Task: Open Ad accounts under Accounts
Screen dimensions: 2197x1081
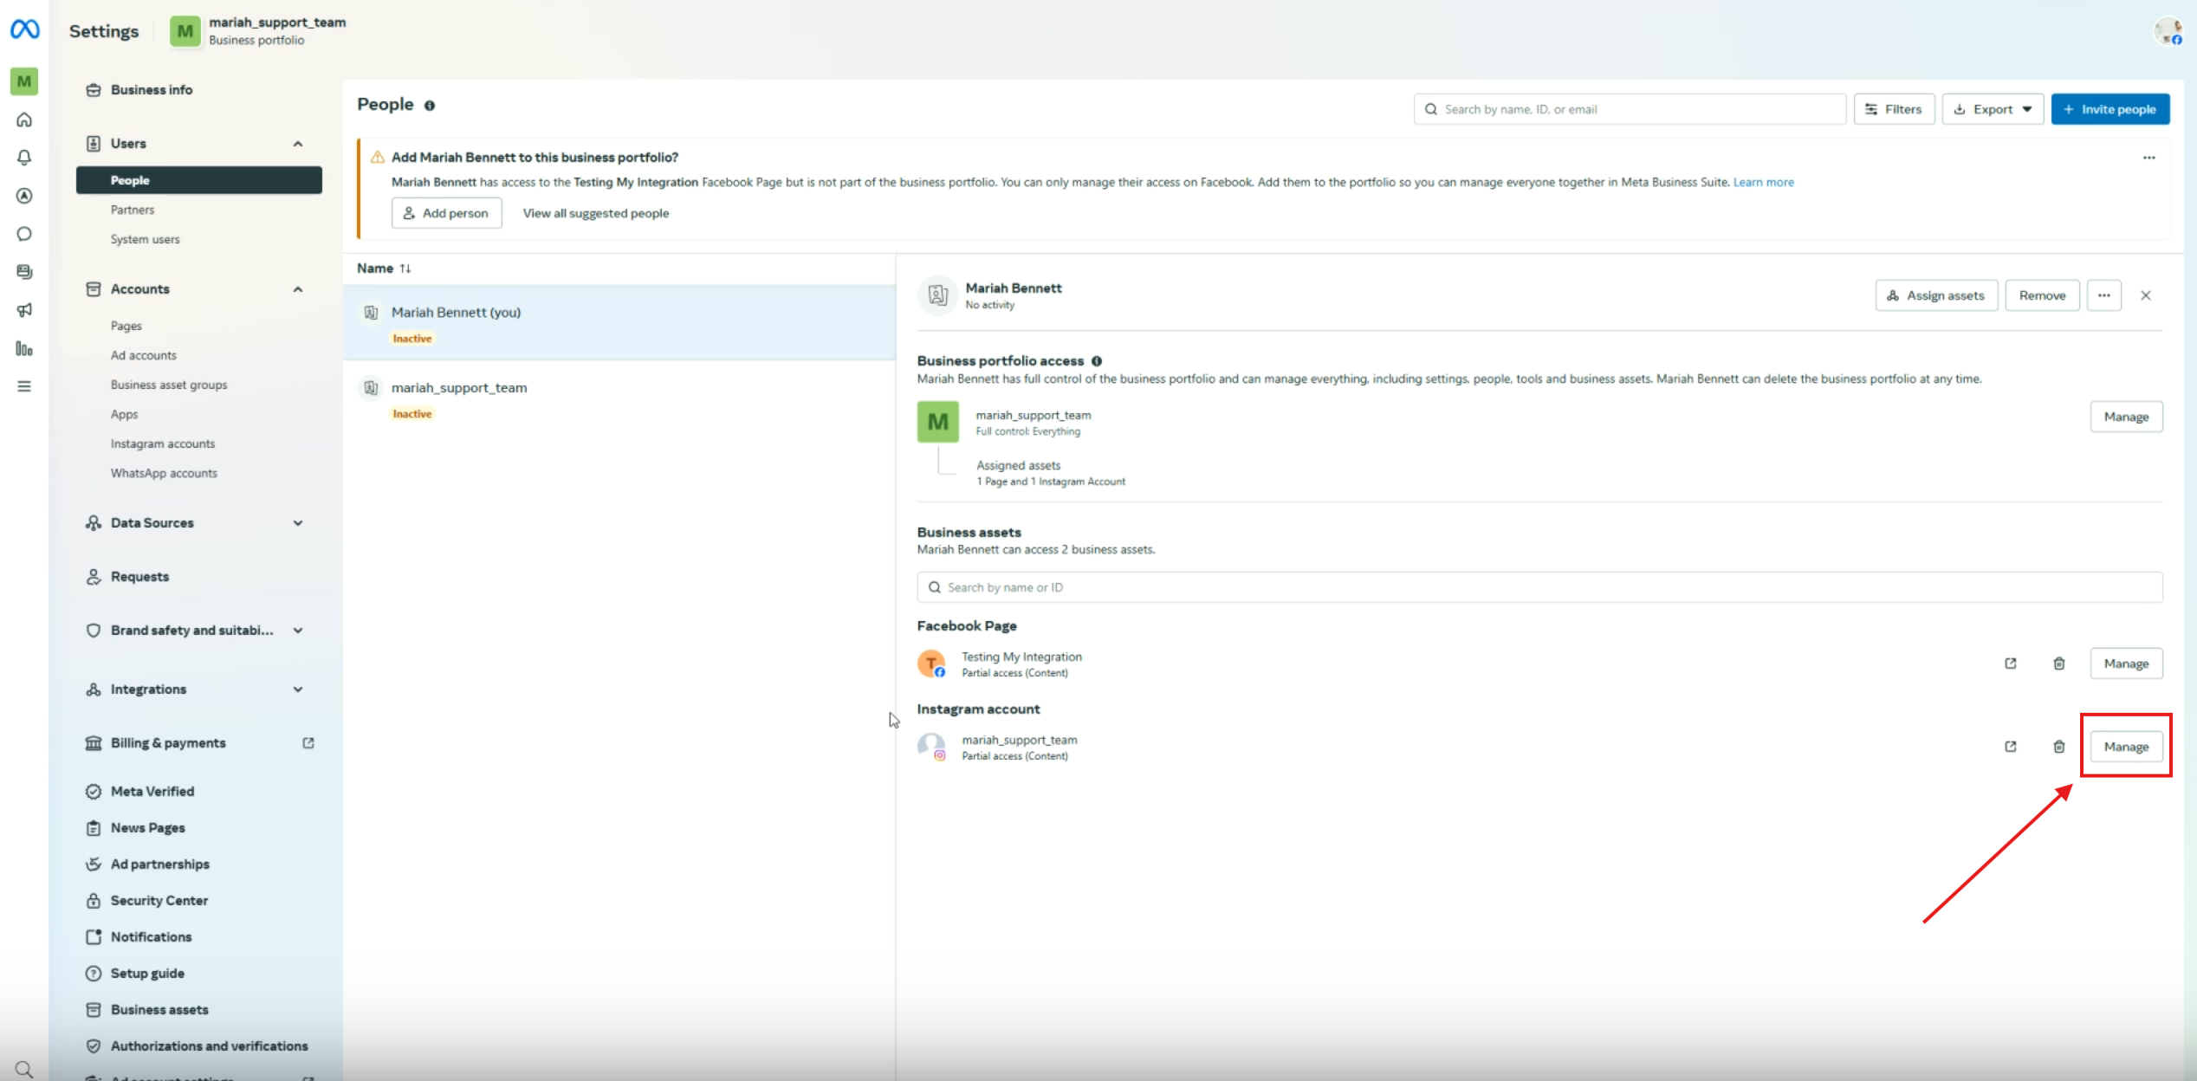Action: point(143,355)
